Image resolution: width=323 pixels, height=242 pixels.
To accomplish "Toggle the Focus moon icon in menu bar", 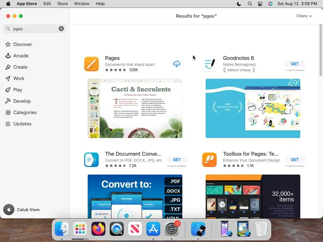I will point(239,4).
